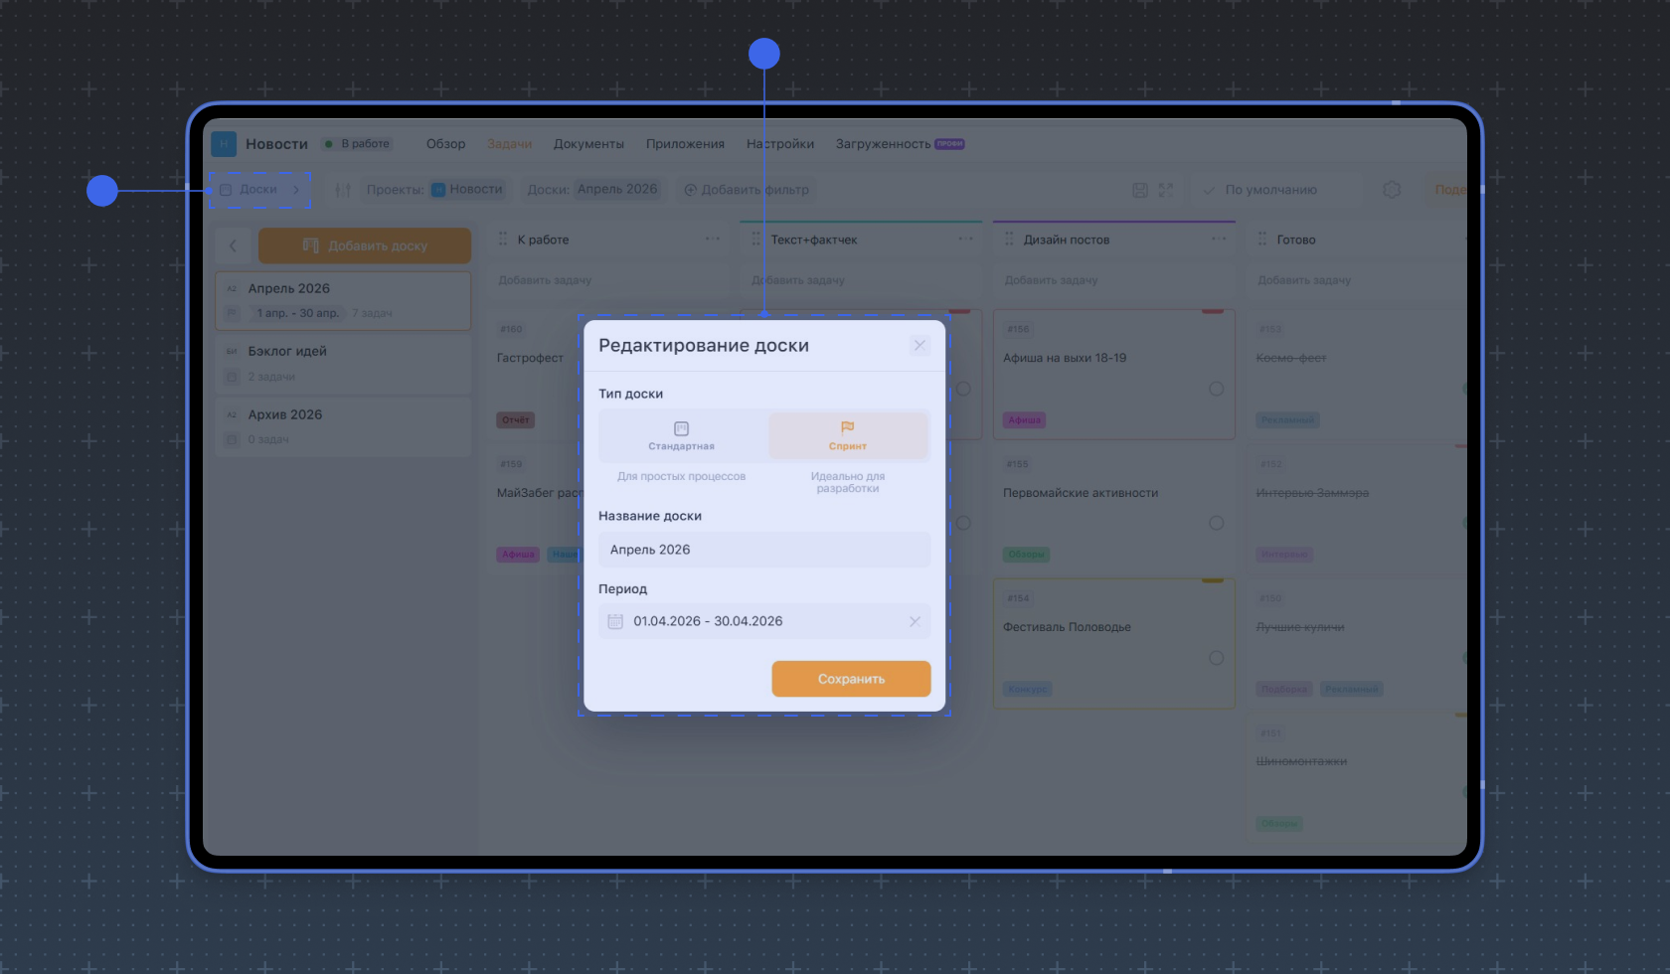Image resolution: width=1670 pixels, height=974 pixels.
Task: Click the save view icon
Action: (1140, 190)
